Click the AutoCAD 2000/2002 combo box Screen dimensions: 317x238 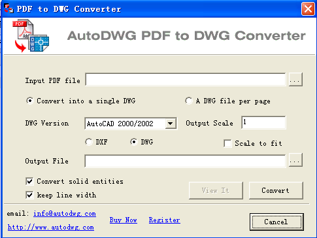131,124
